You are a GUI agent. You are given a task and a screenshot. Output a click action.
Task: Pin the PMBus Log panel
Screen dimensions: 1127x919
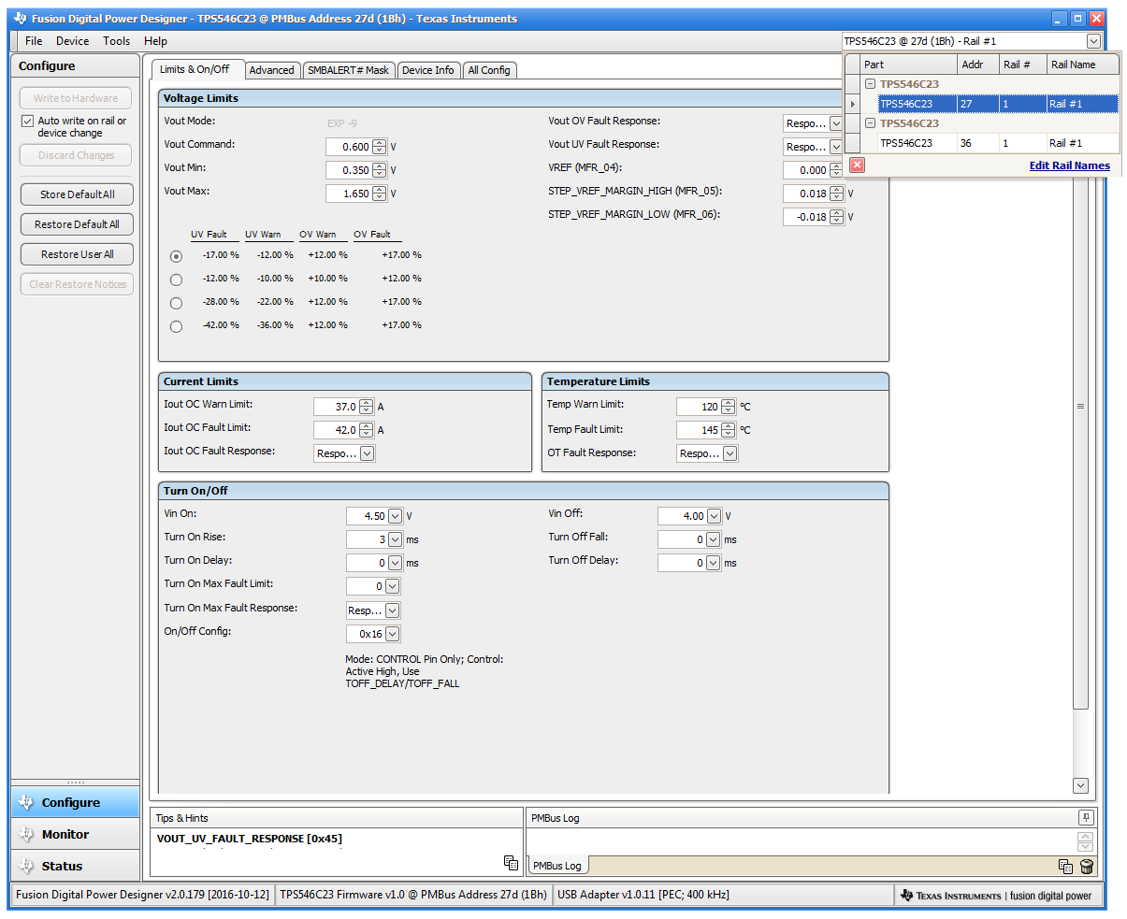tap(1086, 818)
